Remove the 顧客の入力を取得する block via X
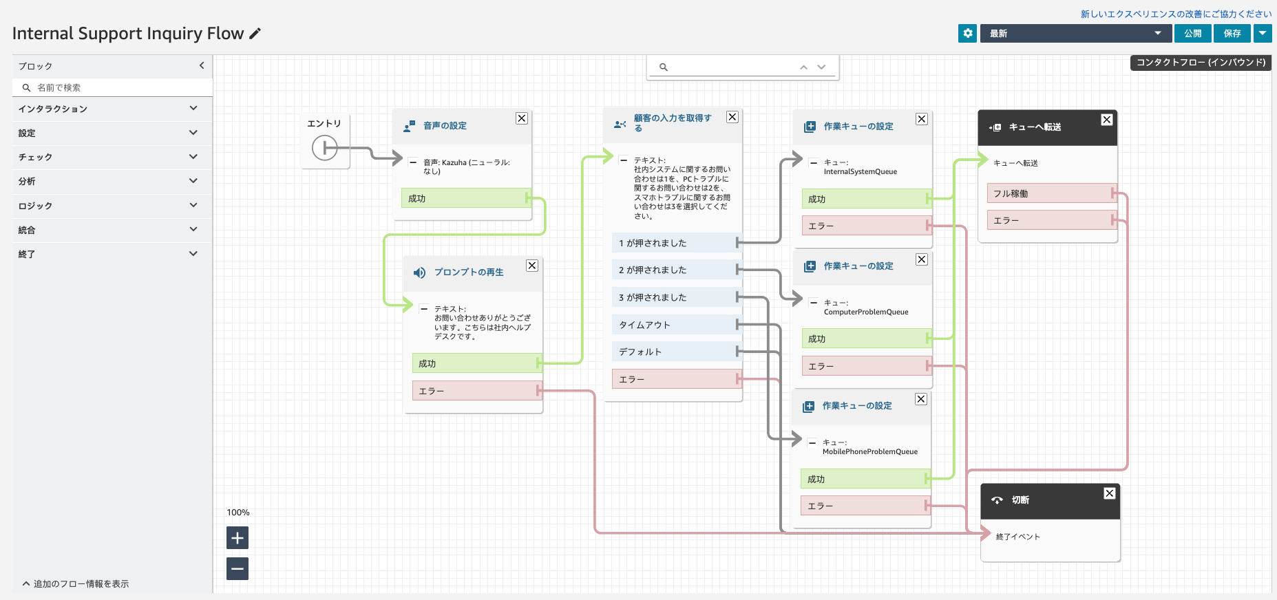 tap(732, 117)
